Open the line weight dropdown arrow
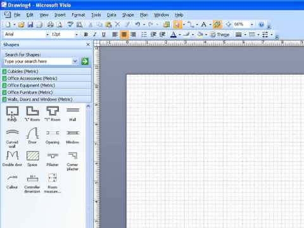The image size is (304, 228). click(245, 34)
